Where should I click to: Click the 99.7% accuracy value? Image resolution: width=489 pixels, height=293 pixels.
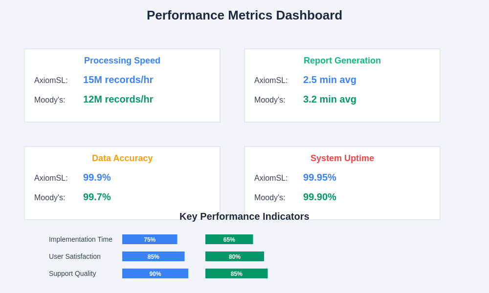(97, 197)
